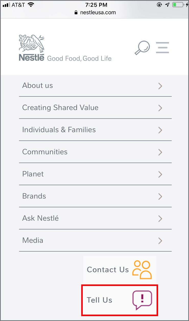Tap the lock icon beside the URL
The image size is (189, 321).
pos(76,13)
